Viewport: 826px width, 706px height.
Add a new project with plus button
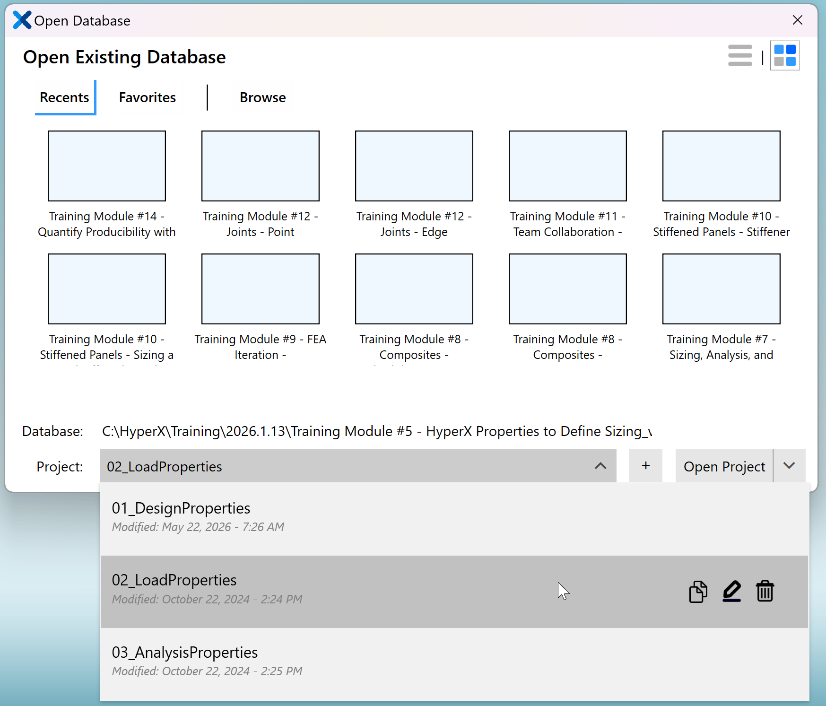[645, 466]
